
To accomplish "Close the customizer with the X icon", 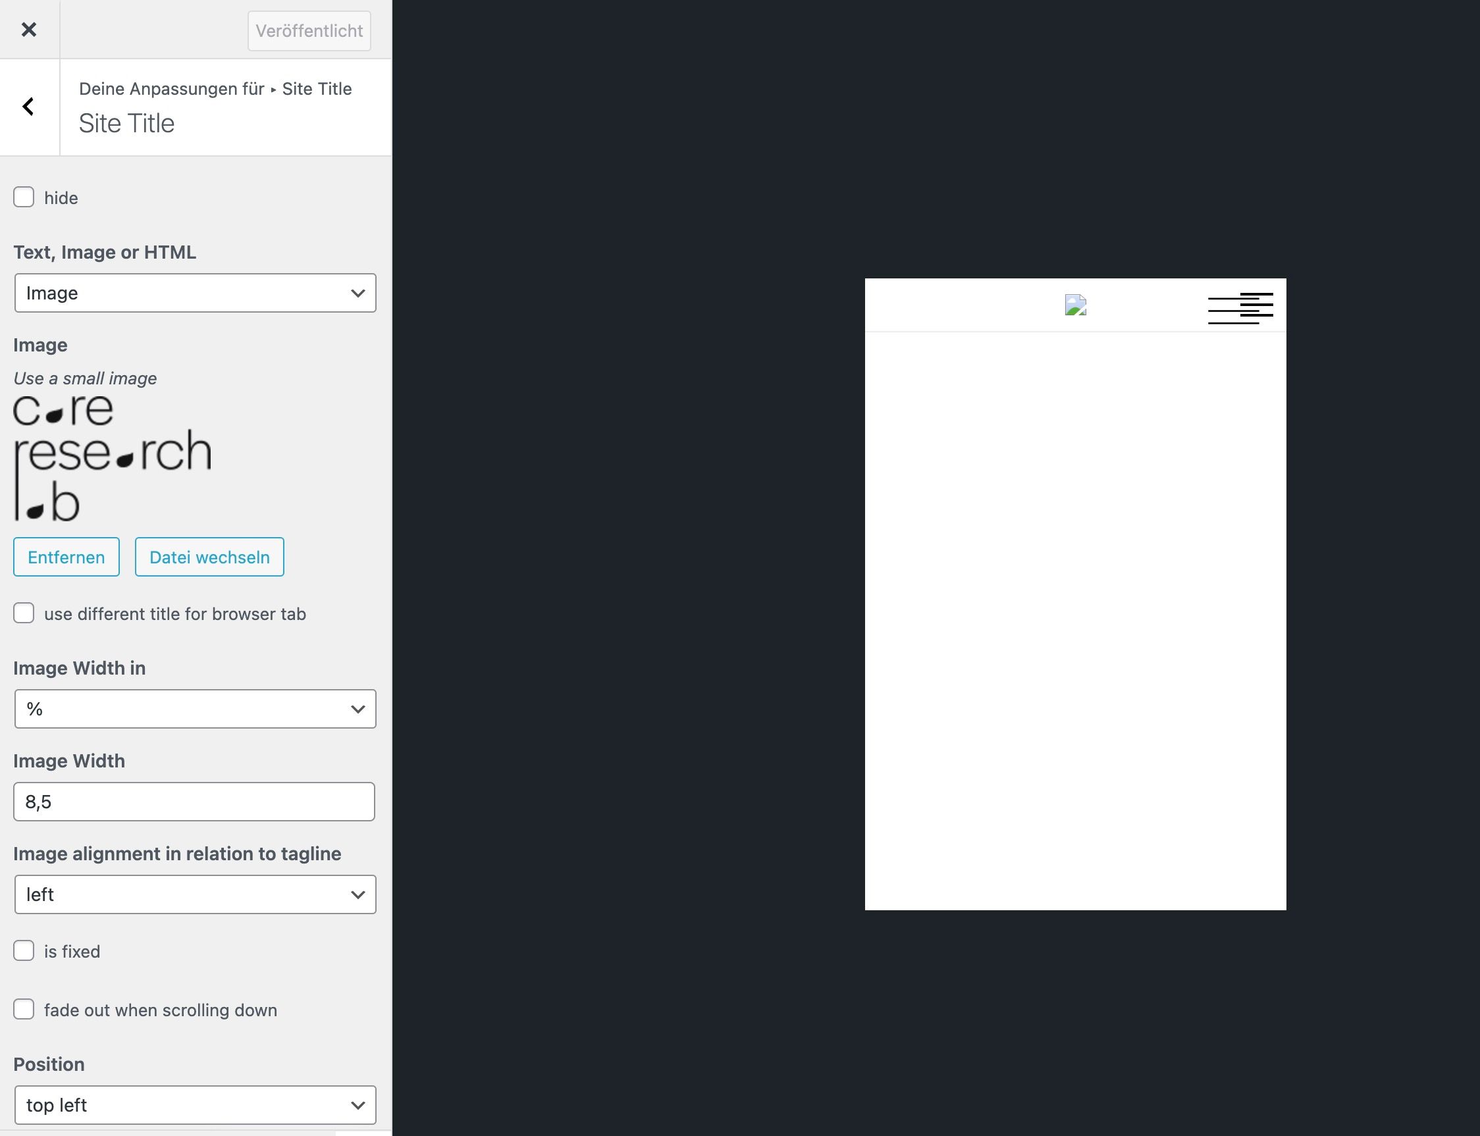I will click(x=28, y=30).
